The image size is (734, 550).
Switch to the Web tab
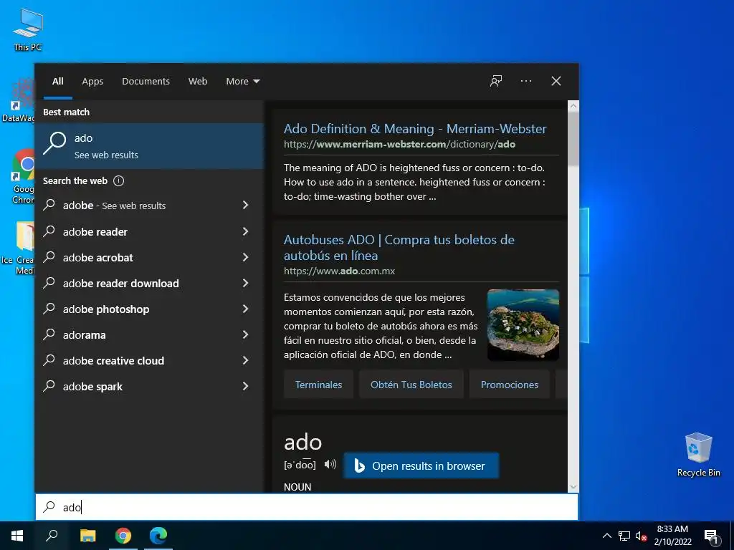point(198,82)
